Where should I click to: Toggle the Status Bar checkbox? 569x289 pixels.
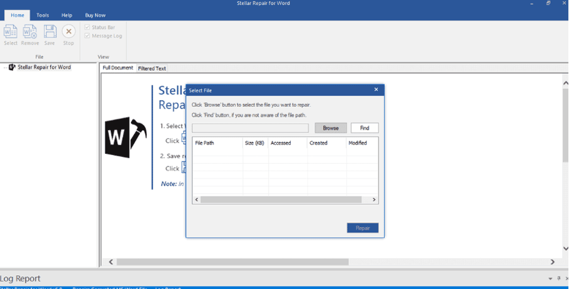87,27
